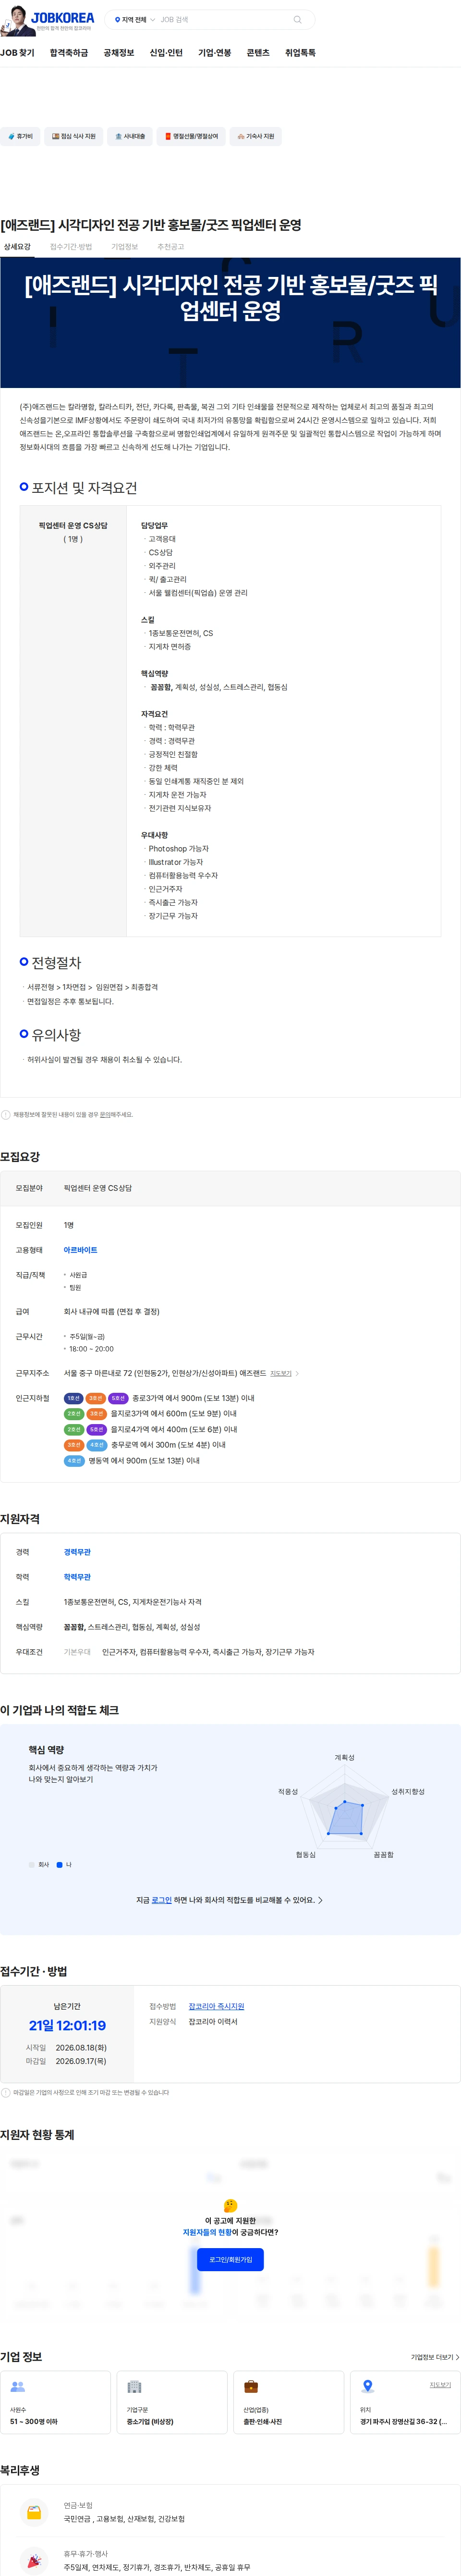Click the 피자 icon on 점심 식사 지원 tag
Image resolution: width=461 pixels, height=2576 pixels.
click(x=56, y=136)
